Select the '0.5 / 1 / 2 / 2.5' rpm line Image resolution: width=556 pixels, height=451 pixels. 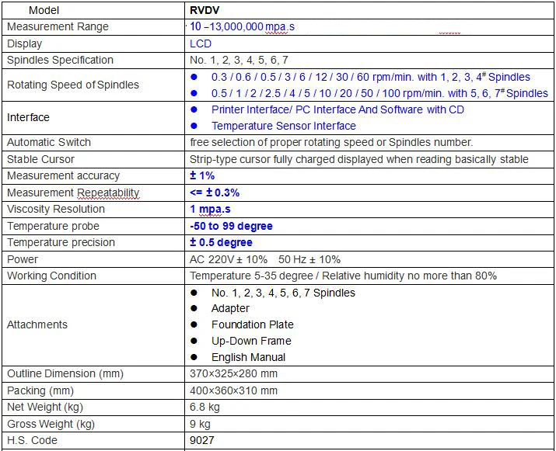click(379, 93)
